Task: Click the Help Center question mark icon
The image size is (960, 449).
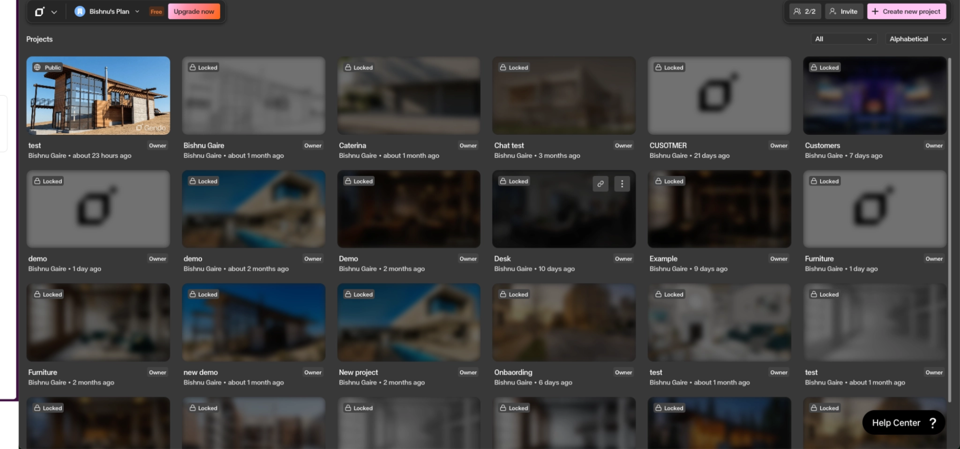Action: [x=932, y=423]
